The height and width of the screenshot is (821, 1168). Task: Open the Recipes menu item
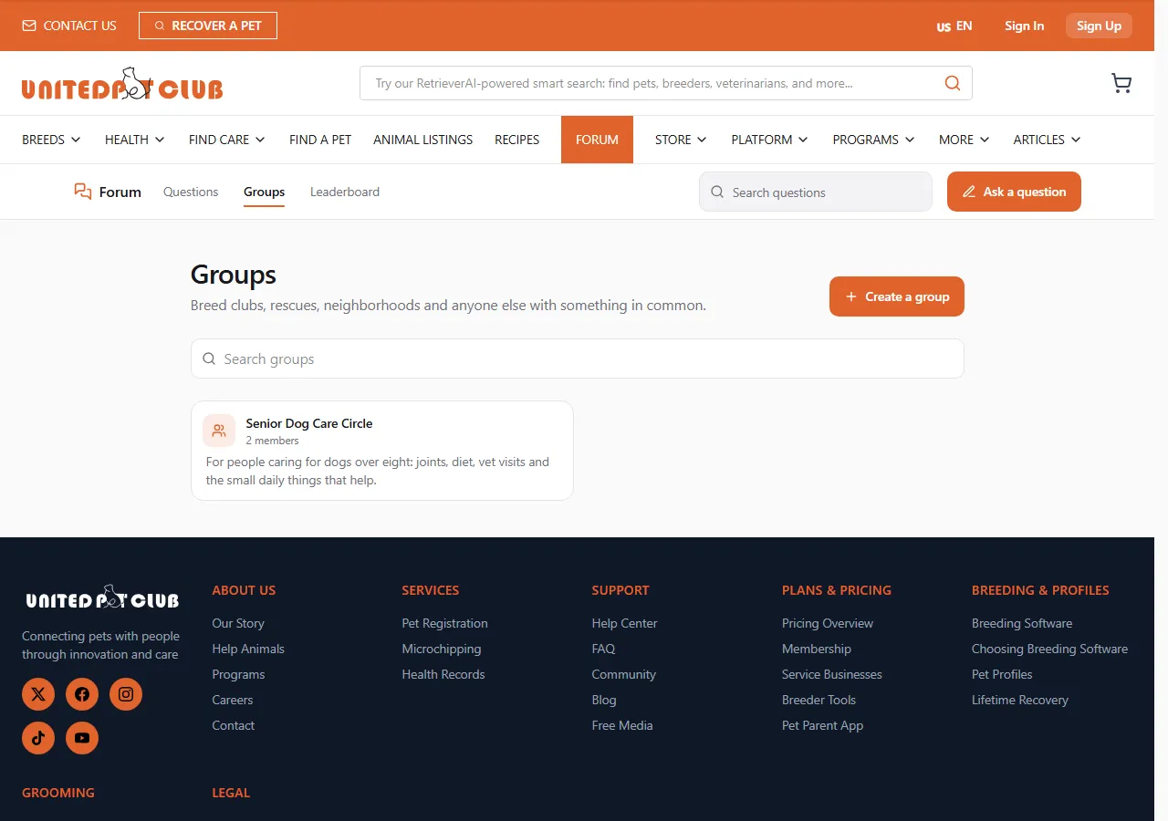click(517, 140)
